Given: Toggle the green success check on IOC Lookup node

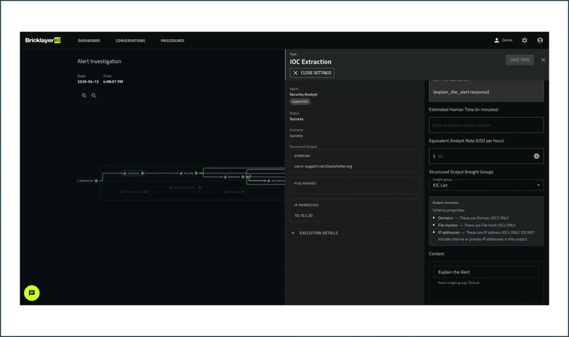Looking at the screenshot, I should 196,173.
